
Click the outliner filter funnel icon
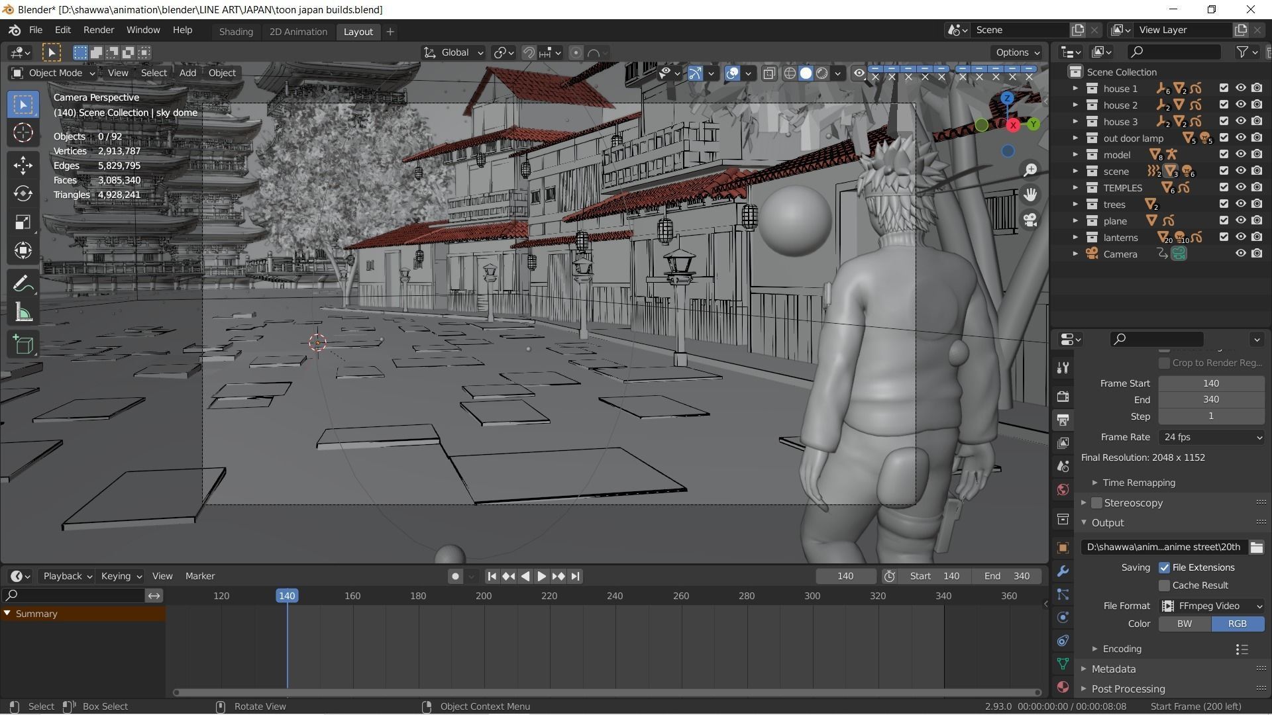(1242, 52)
